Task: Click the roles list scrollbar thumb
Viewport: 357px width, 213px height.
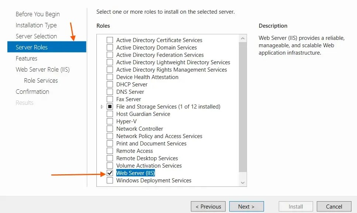Action: tap(243, 107)
